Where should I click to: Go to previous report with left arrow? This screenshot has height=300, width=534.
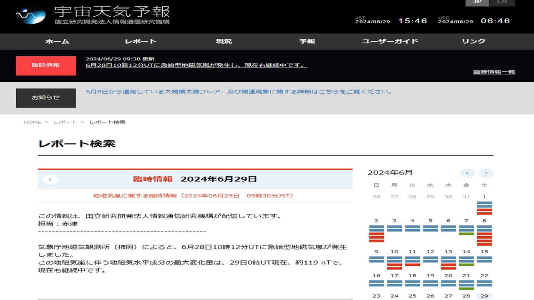point(50,180)
